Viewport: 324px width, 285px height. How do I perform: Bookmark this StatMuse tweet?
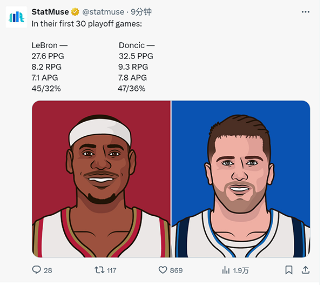289,269
